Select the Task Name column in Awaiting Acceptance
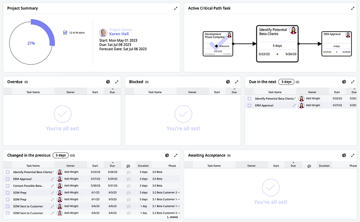This screenshot has height=222, width=360. (x=214, y=165)
